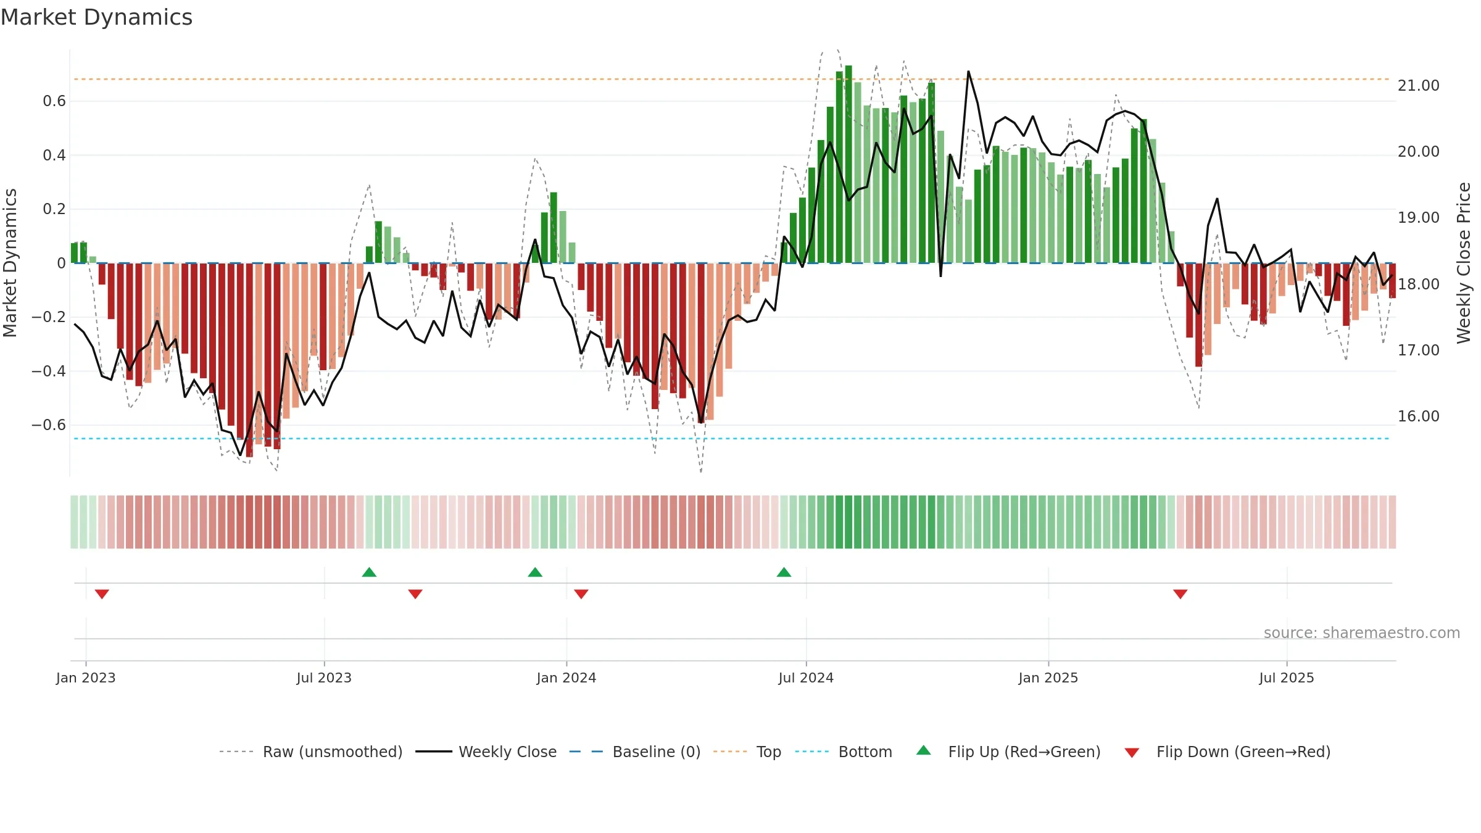Click the 0.6 left axis label

point(54,101)
